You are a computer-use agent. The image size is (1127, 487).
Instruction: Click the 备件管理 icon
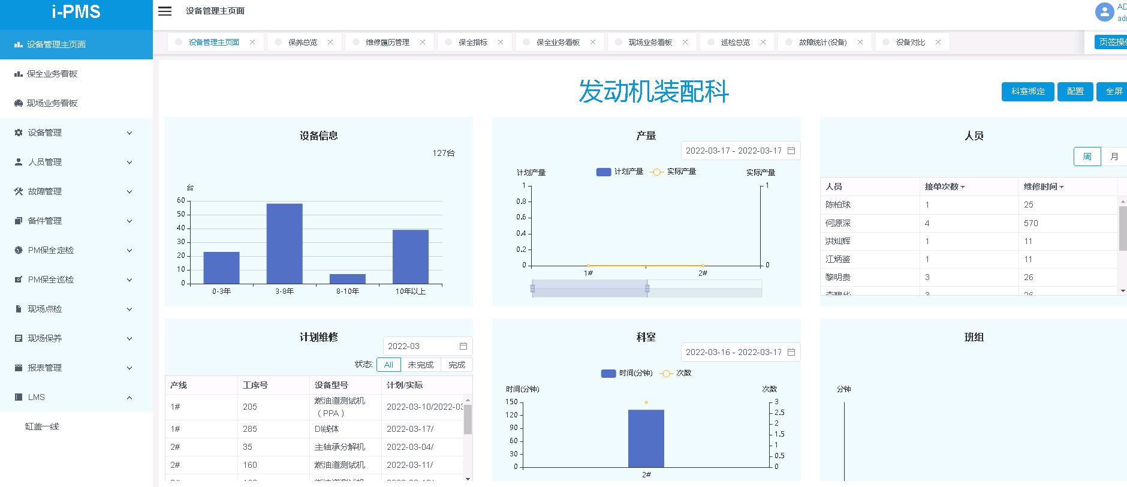[x=19, y=221]
